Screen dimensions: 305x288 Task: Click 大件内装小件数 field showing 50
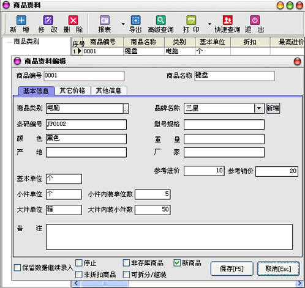152,210
